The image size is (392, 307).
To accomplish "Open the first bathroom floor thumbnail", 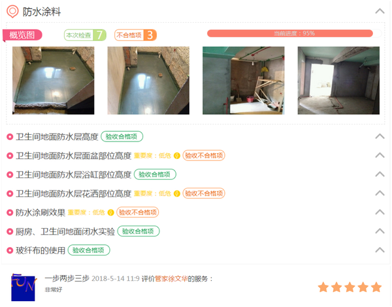I will 54,81.
